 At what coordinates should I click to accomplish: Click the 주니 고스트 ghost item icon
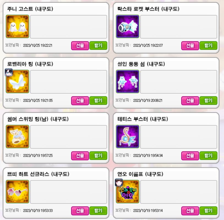pyautogui.click(x=17, y=26)
